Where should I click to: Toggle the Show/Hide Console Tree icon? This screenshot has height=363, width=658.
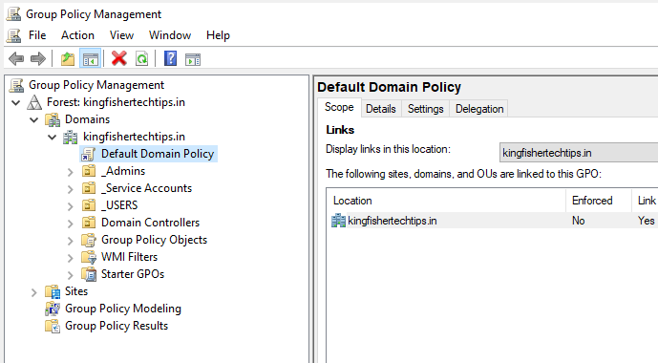point(90,59)
